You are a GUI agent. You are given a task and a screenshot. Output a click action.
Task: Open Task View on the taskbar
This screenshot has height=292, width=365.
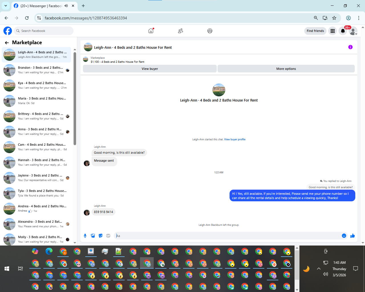pyautogui.click(x=21, y=269)
